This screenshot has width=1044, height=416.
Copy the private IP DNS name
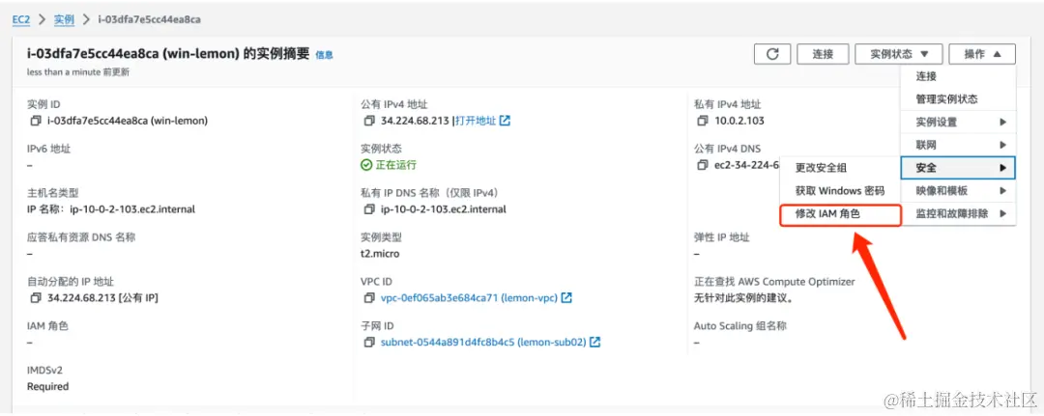pyautogui.click(x=369, y=209)
